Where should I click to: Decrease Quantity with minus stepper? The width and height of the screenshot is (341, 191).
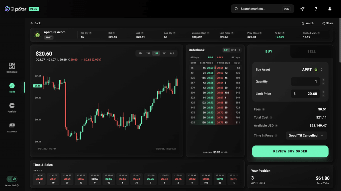click(323, 84)
